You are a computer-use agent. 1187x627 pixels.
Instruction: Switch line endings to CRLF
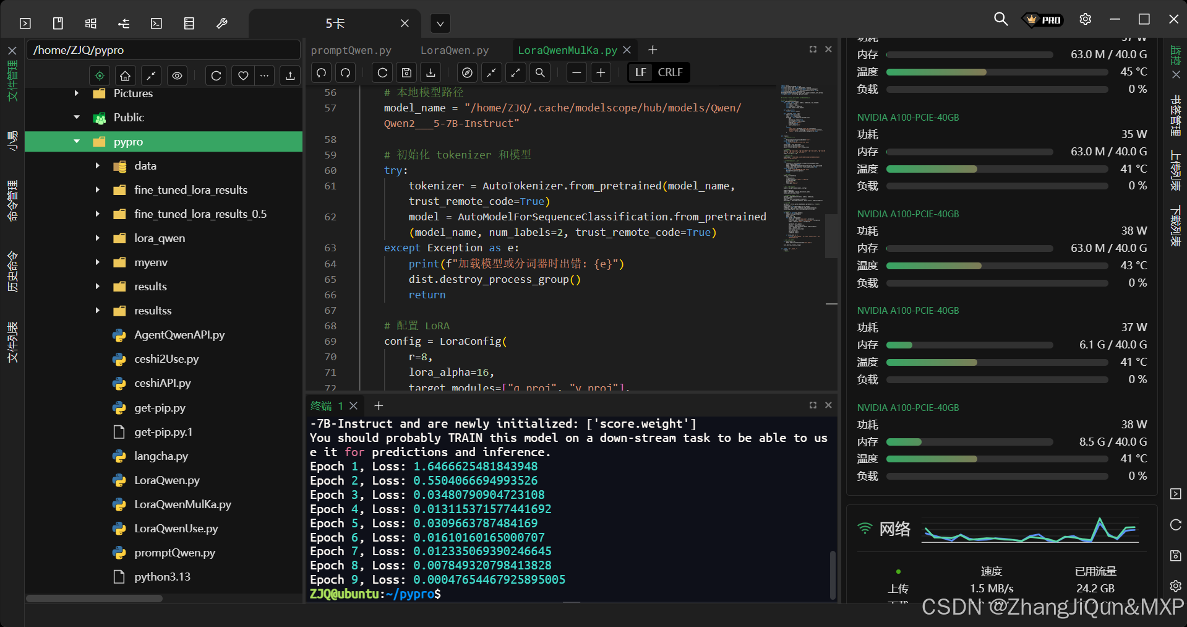[671, 72]
